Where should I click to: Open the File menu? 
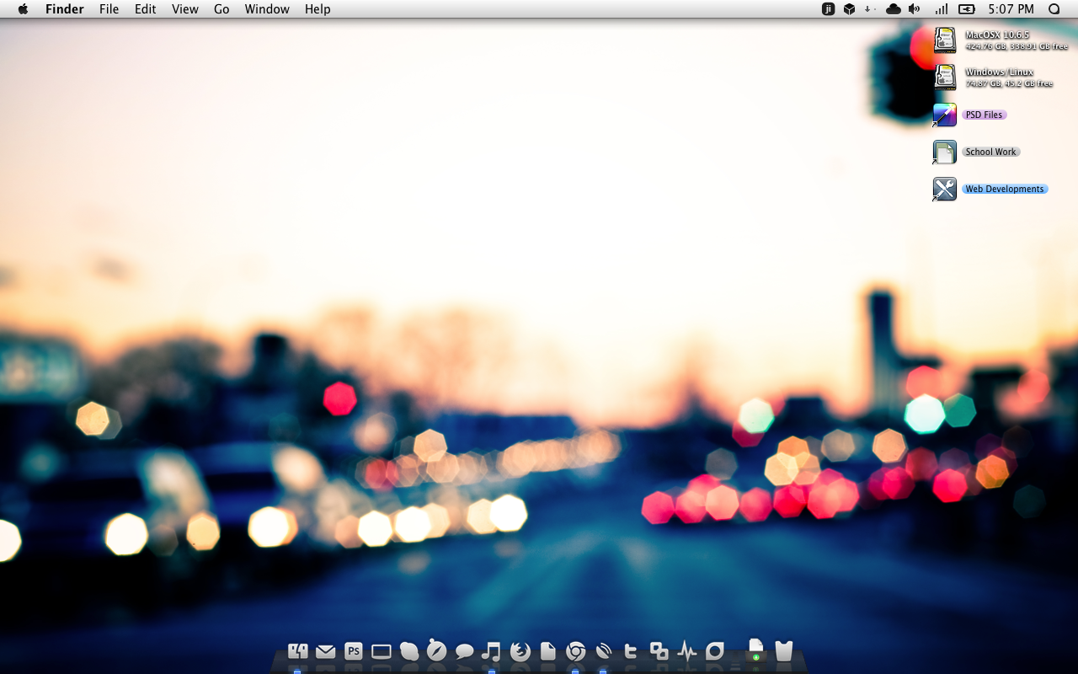tap(109, 9)
